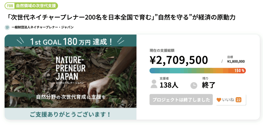Click the プロジェクトは終了しました button
Image resolution: width=263 pixels, height=125 pixels.
pos(181,100)
